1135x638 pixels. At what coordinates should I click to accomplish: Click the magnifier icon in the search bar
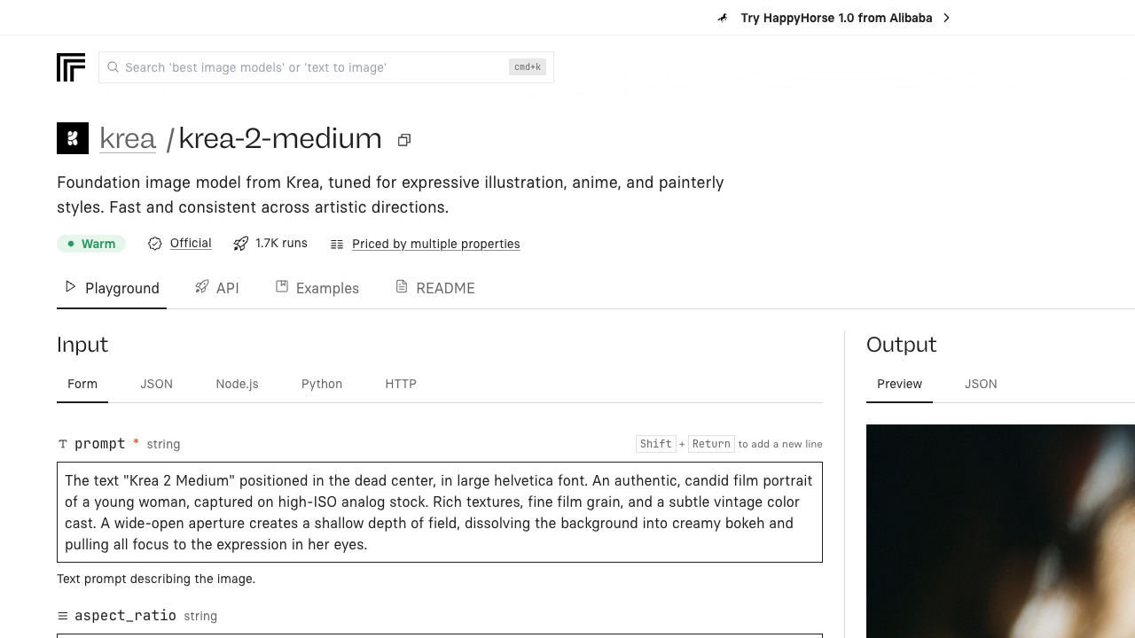[x=113, y=67]
